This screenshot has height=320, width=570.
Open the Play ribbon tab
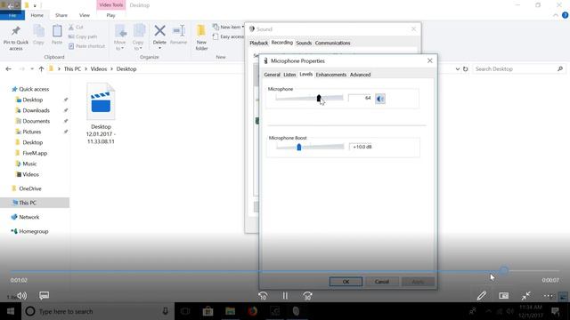pos(110,15)
